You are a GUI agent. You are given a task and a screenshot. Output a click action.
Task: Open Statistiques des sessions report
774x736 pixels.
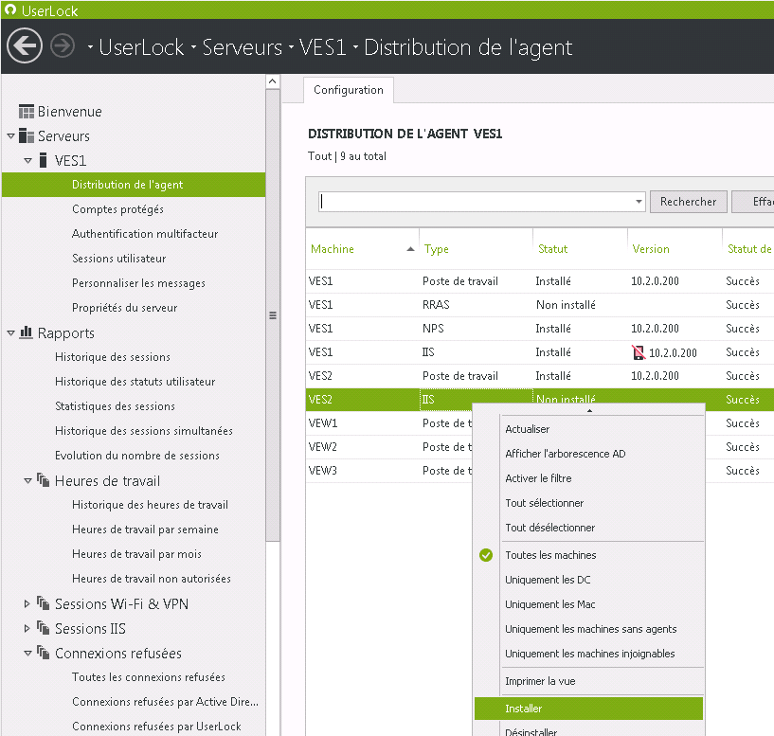115,406
